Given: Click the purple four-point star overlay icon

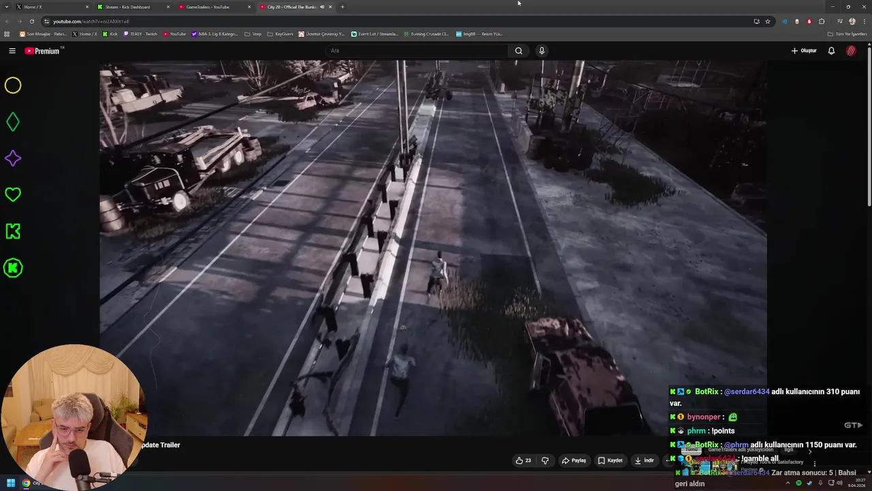Looking at the screenshot, I should (x=13, y=158).
